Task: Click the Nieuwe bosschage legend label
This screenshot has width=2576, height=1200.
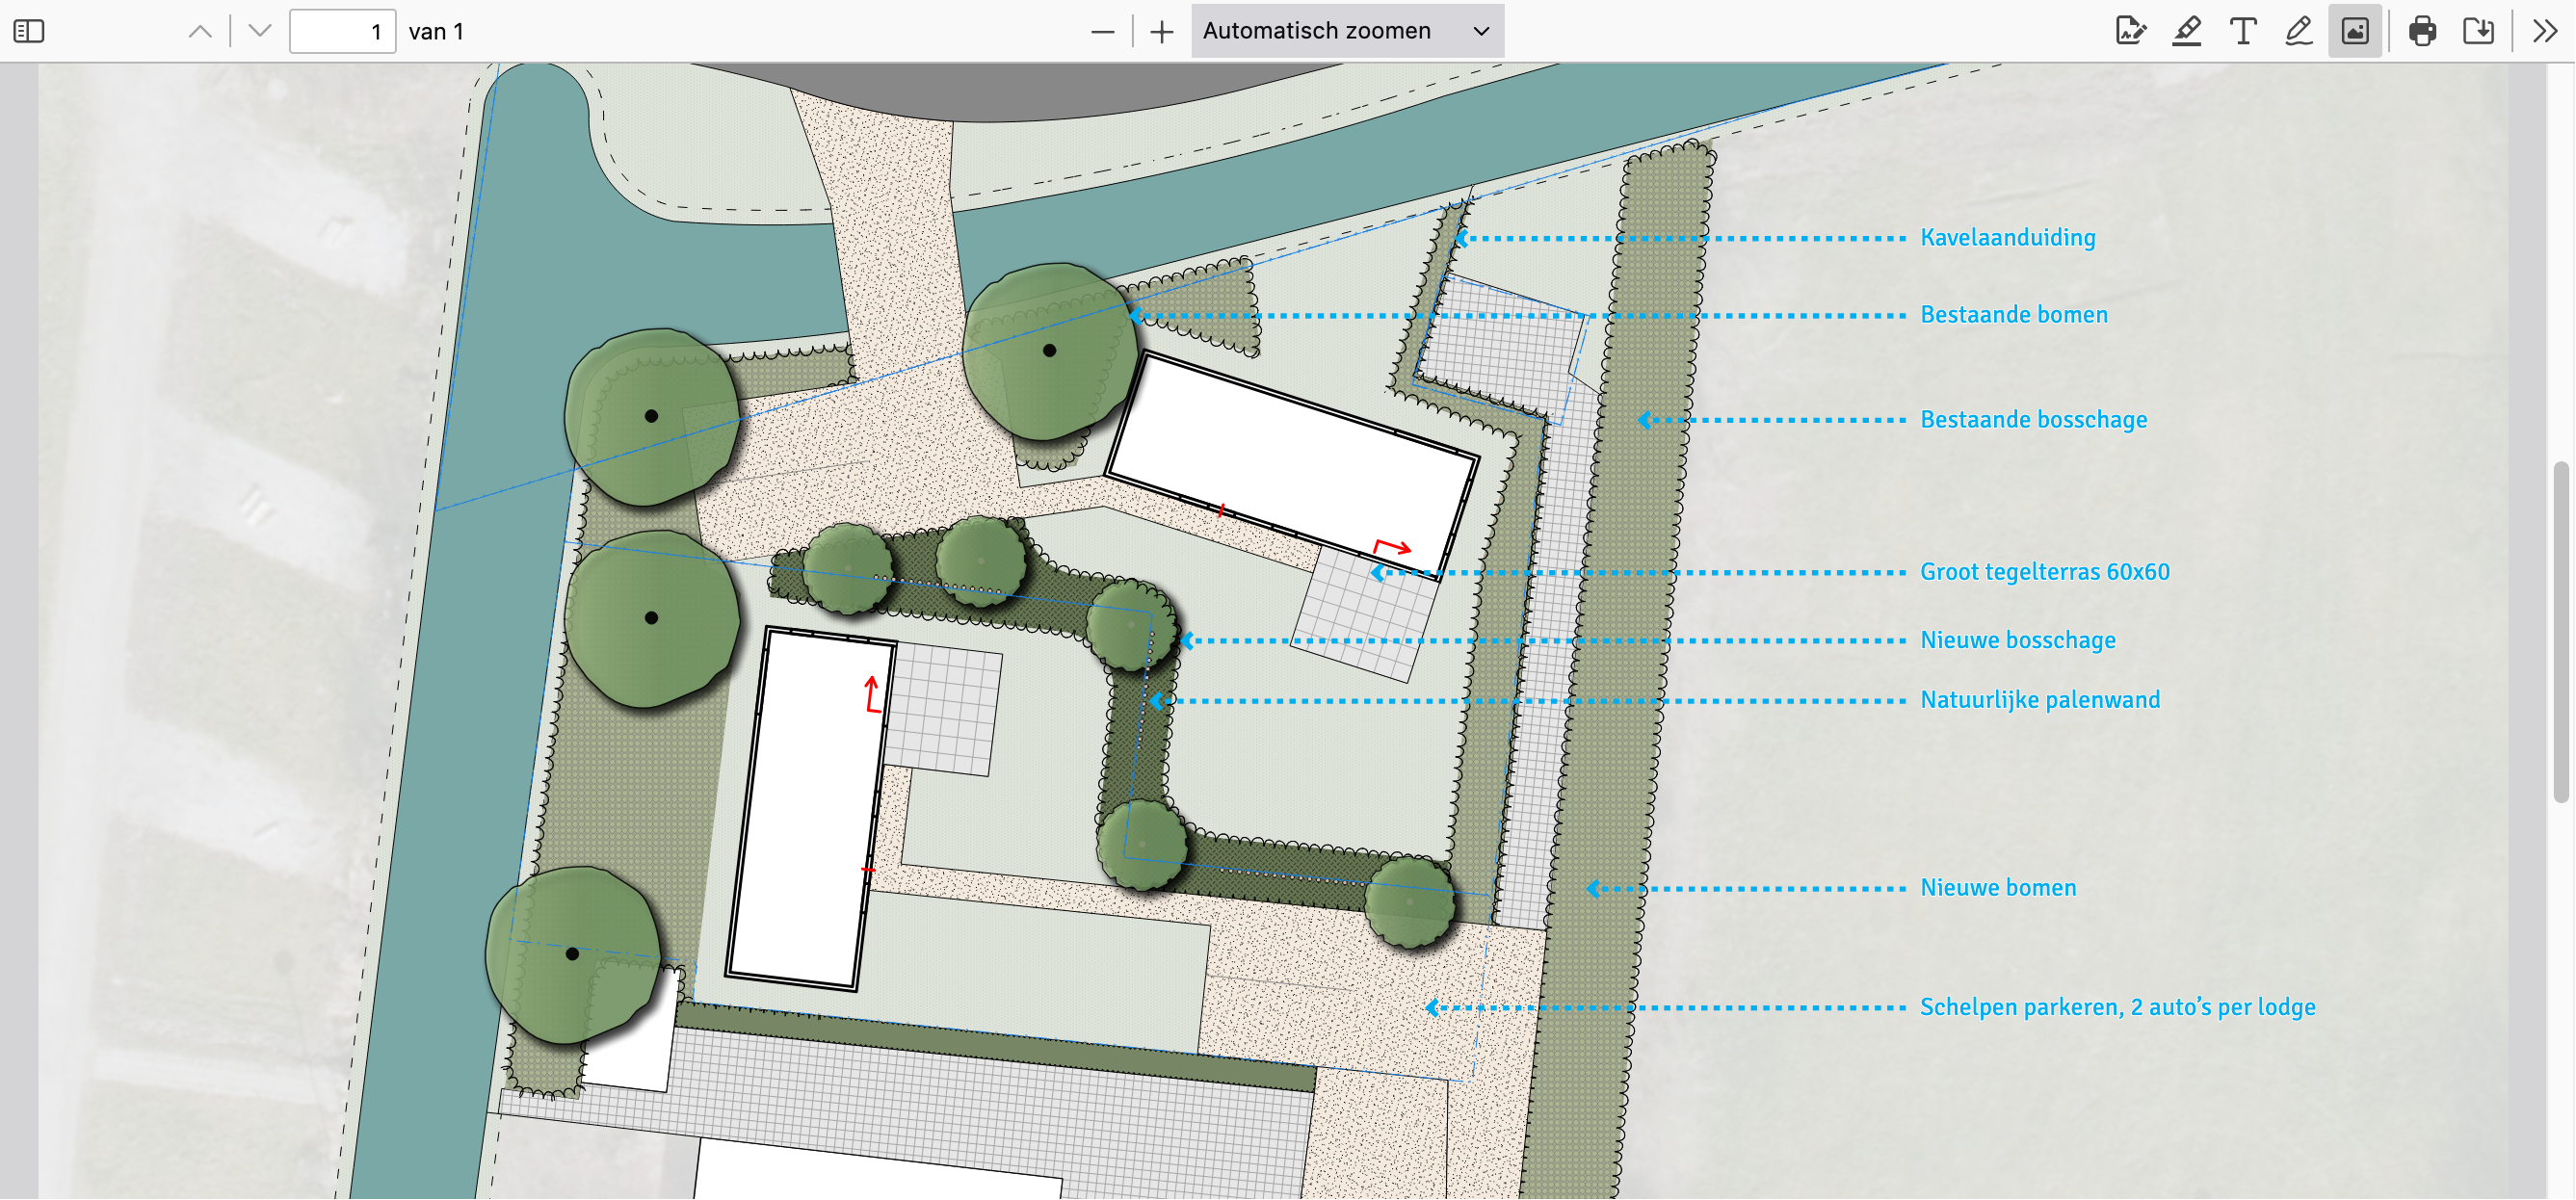Action: click(2017, 640)
